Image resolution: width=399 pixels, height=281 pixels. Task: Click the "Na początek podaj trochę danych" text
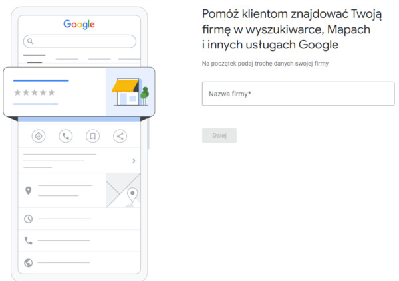coord(265,64)
